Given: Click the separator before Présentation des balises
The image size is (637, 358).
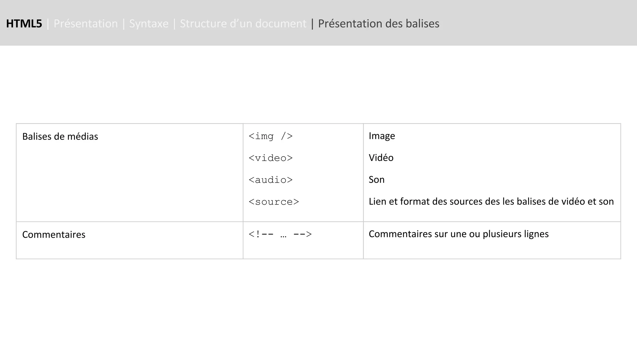Looking at the screenshot, I should tap(312, 24).
